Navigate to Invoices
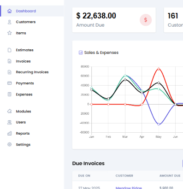 32,61
